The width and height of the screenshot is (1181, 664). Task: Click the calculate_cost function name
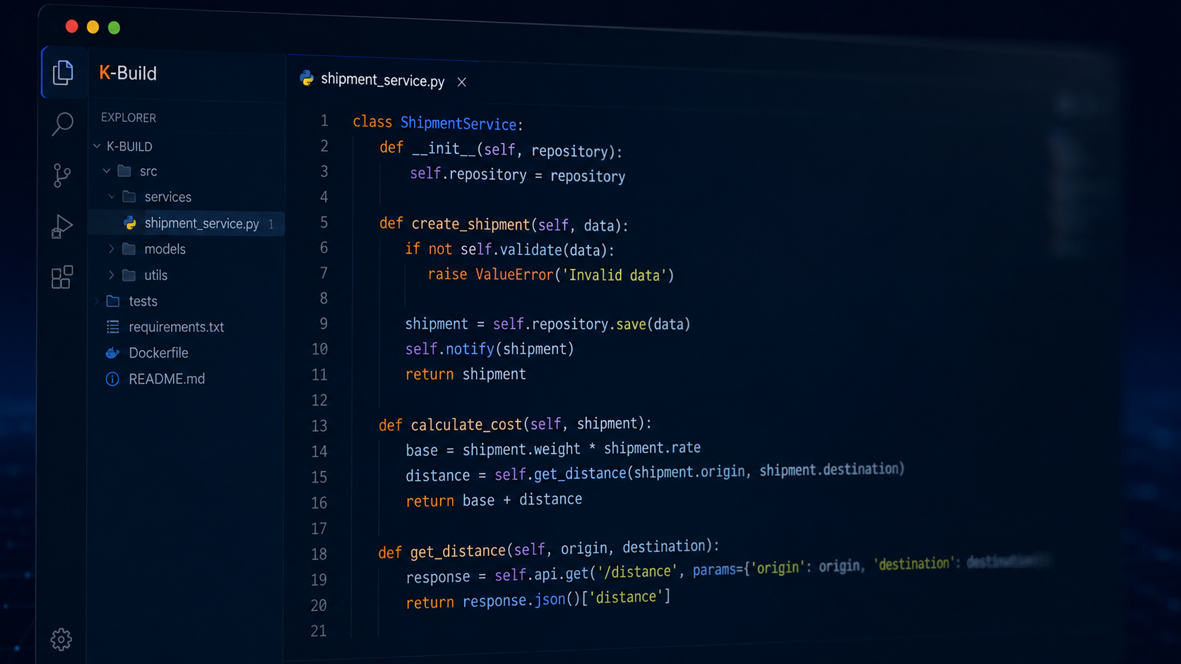[466, 425]
